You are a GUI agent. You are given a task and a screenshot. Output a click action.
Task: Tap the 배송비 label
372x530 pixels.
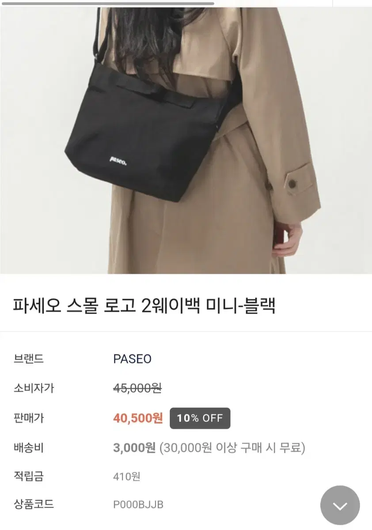pyautogui.click(x=29, y=448)
